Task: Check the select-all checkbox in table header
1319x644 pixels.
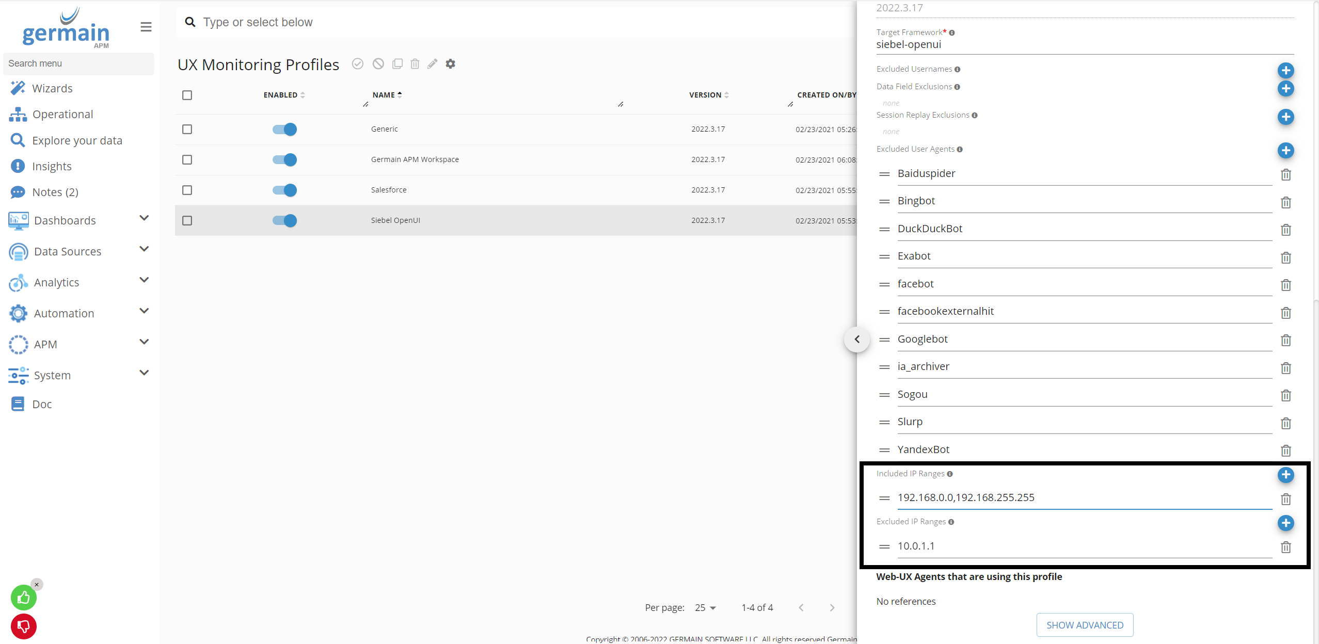Action: click(187, 95)
